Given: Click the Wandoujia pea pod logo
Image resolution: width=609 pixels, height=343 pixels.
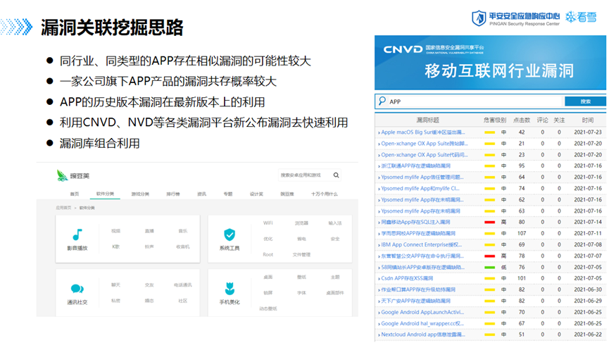Looking at the screenshot, I should (x=62, y=175).
